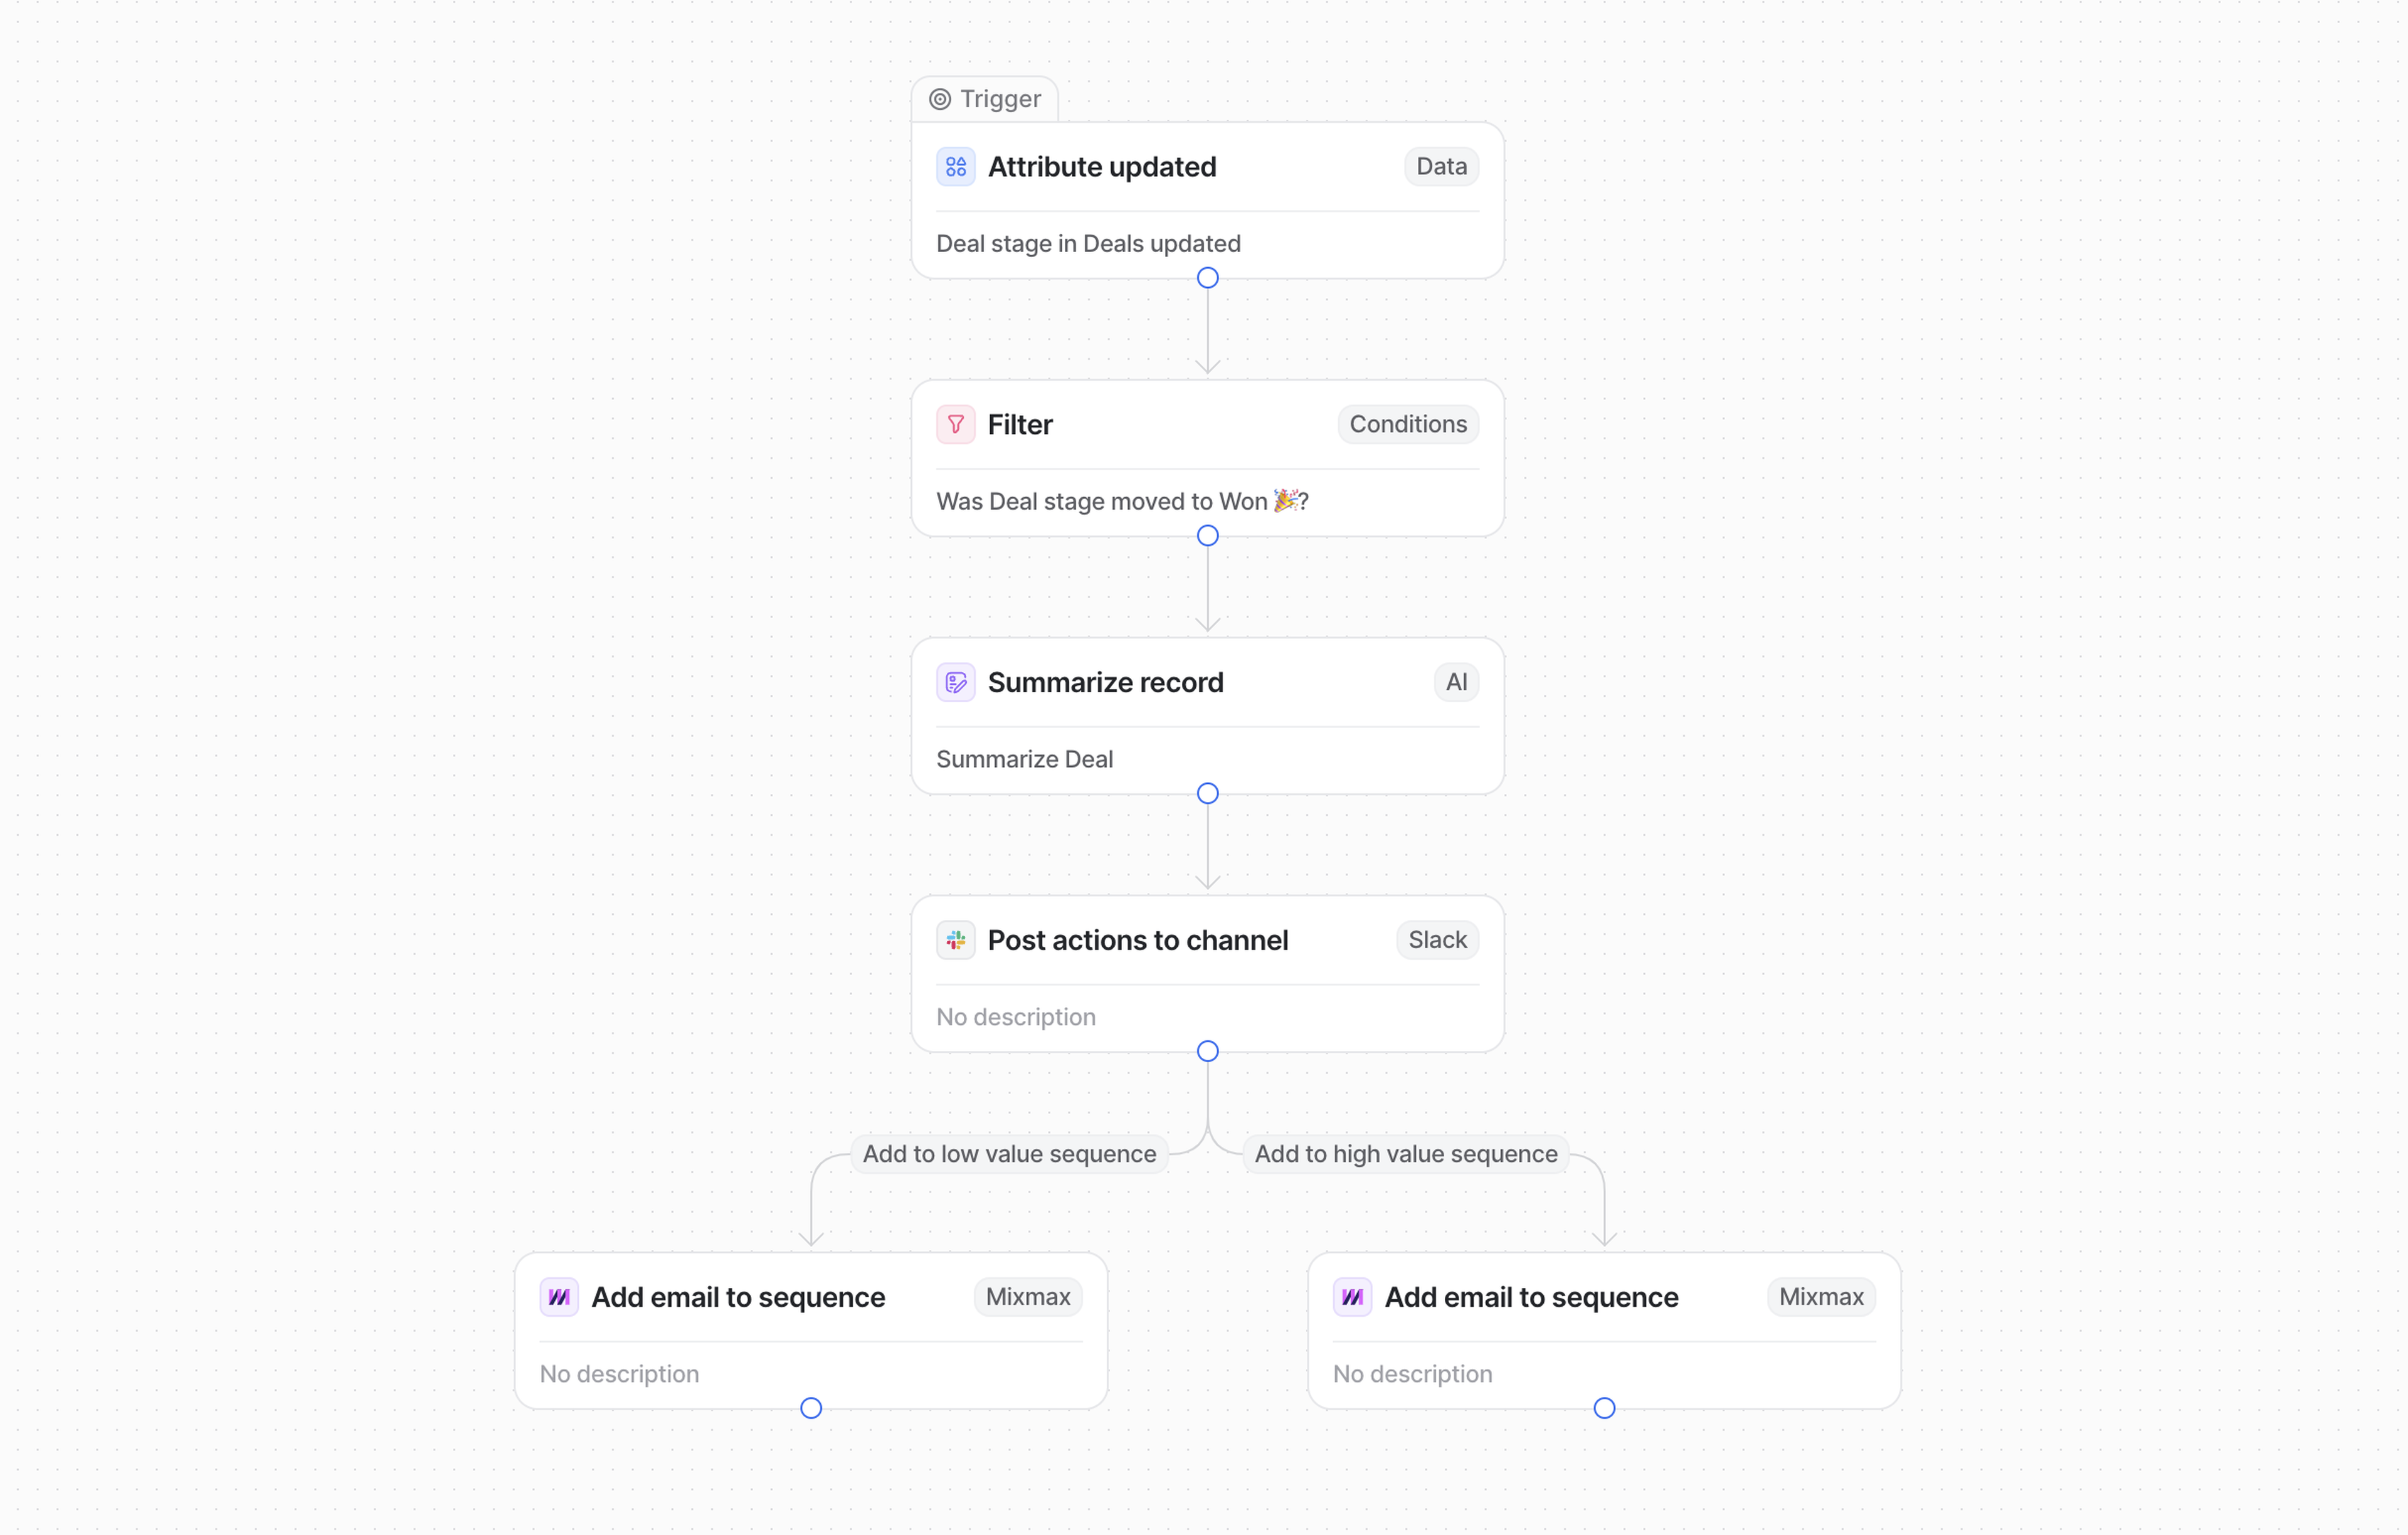The width and height of the screenshot is (2408, 1535).
Task: Click the output dot under left Mixmax block
Action: pos(811,1408)
